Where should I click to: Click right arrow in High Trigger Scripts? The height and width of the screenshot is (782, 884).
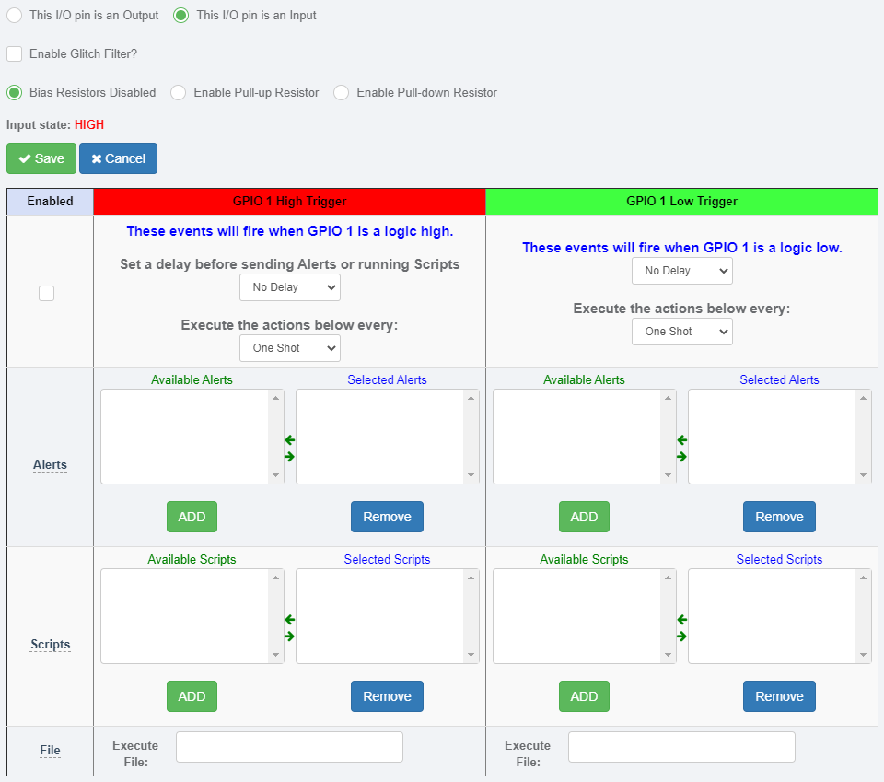point(290,636)
